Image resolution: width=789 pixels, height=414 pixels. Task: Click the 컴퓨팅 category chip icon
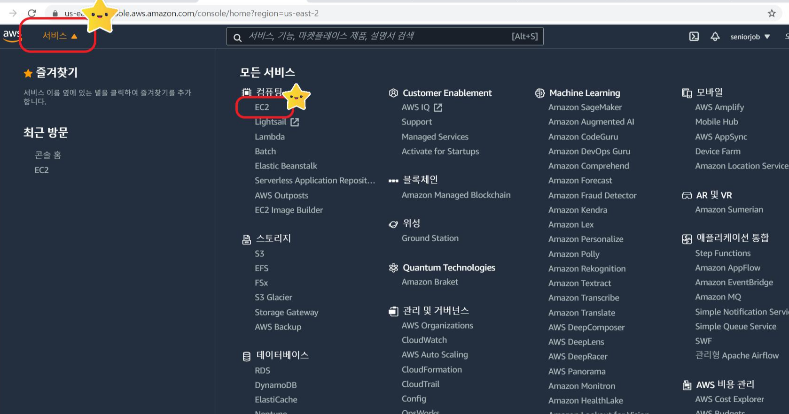click(x=246, y=92)
